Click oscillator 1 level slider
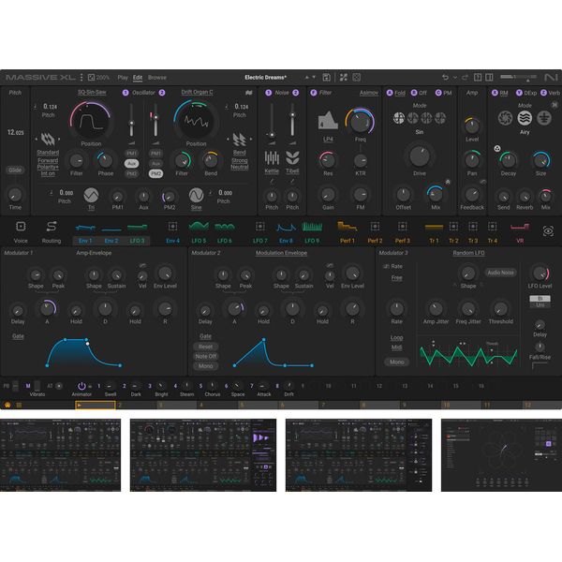The image size is (562, 562). 131,121
